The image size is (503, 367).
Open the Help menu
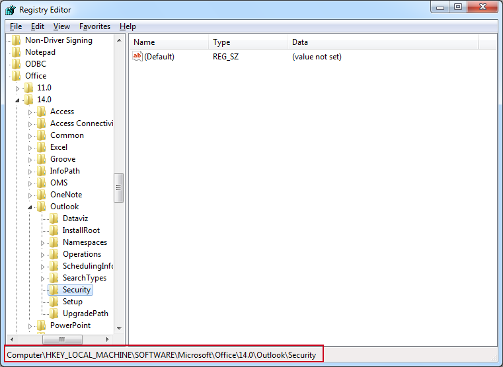pos(128,26)
